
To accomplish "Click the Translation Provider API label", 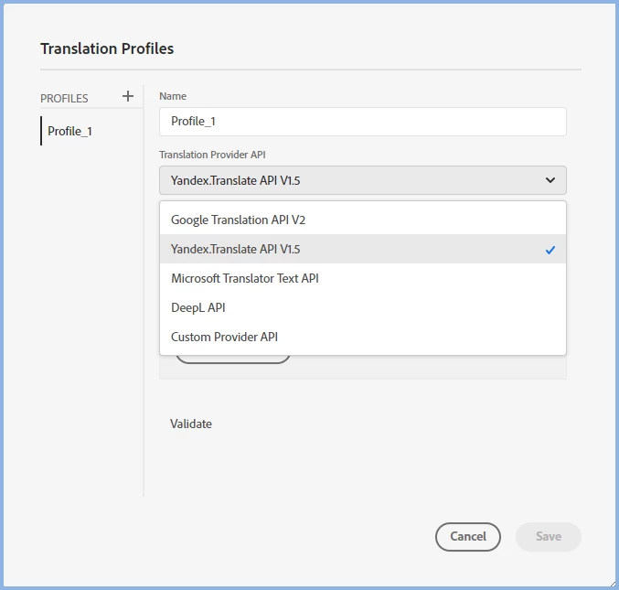I will (x=212, y=155).
